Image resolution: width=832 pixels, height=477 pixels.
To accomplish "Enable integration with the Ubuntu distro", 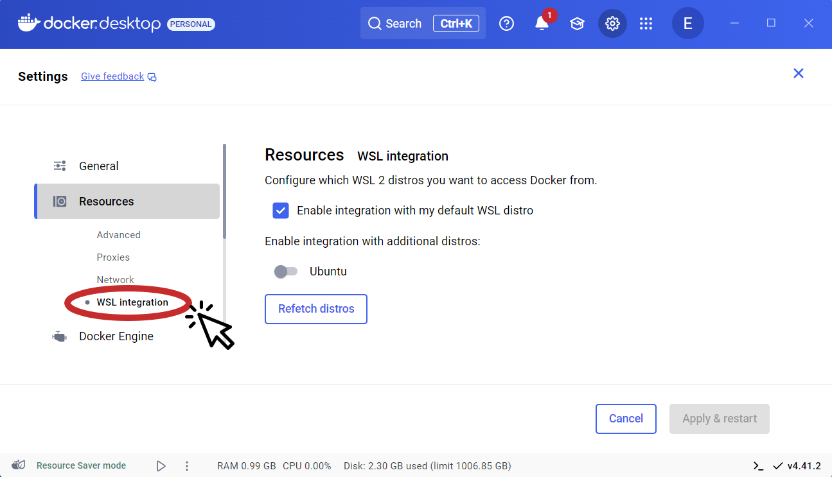I will click(x=285, y=271).
